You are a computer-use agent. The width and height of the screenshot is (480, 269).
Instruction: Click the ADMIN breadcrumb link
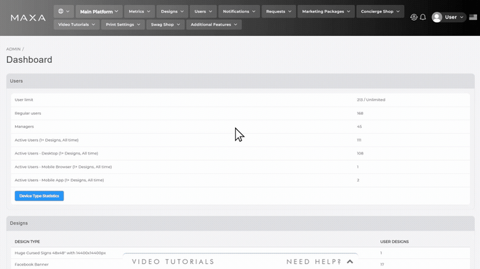coord(14,49)
